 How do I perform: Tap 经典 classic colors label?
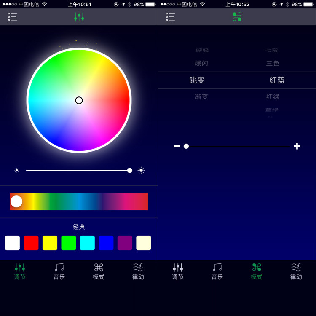[x=79, y=227]
